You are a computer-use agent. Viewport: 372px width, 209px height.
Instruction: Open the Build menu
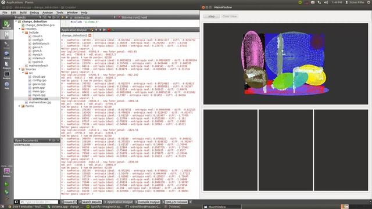(x=23, y=13)
